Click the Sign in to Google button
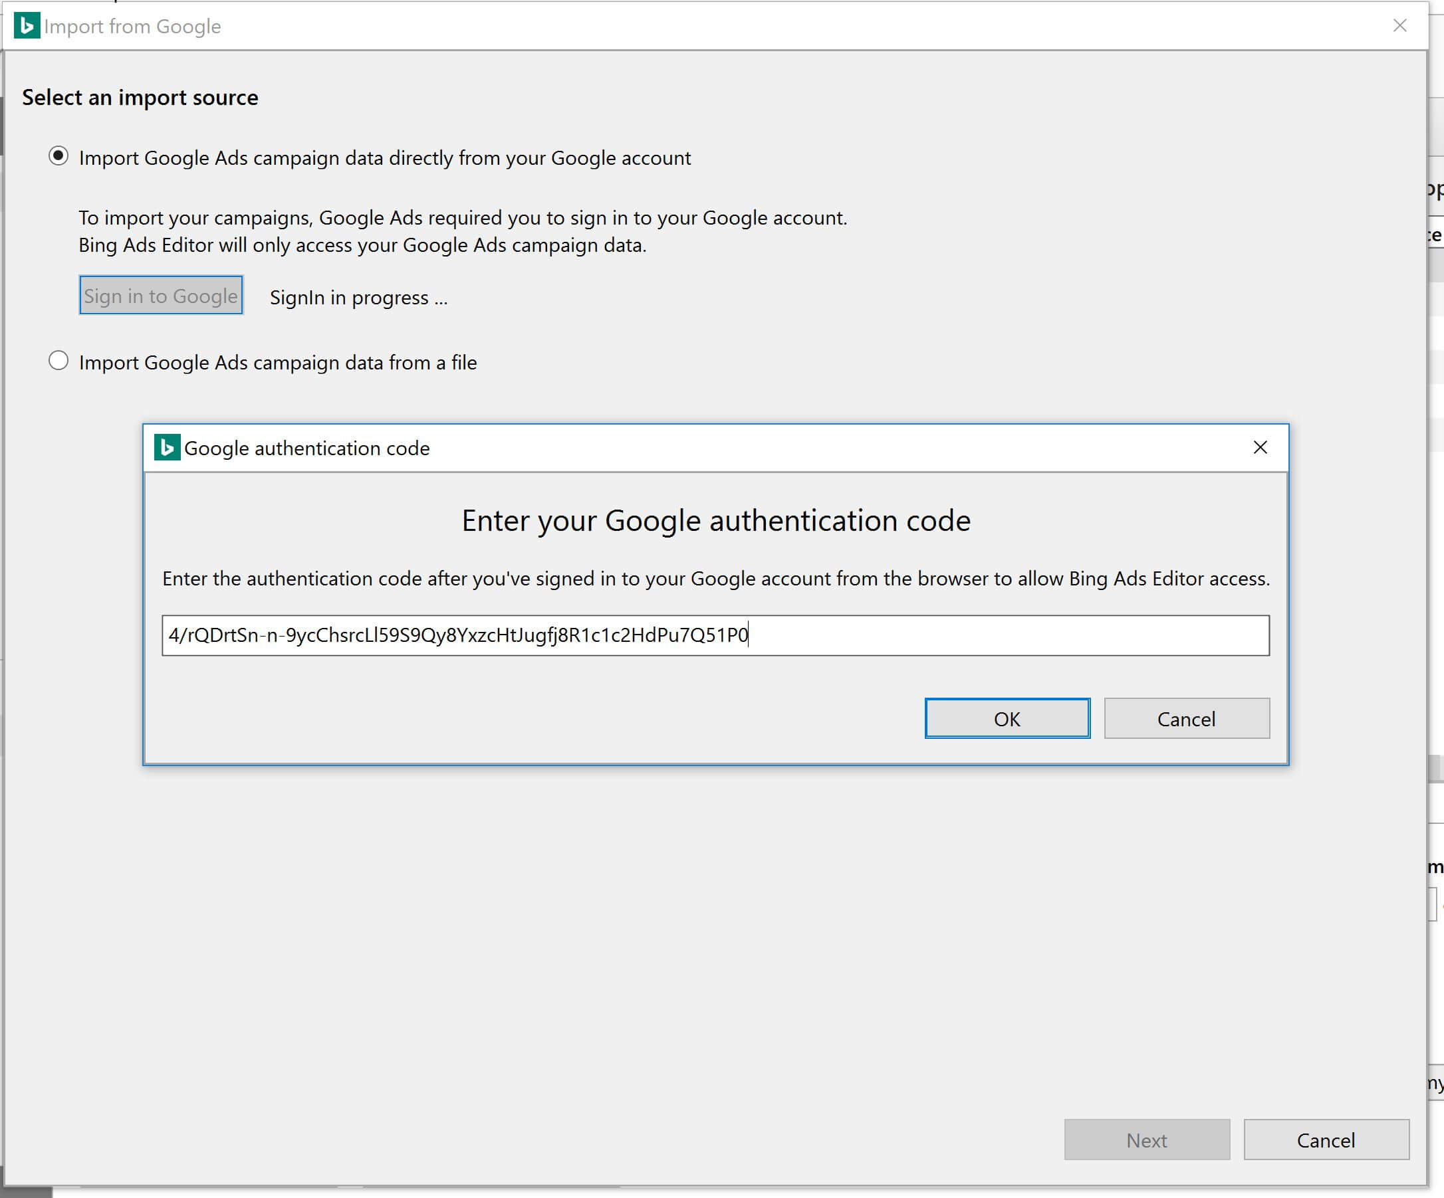The width and height of the screenshot is (1444, 1198). click(161, 296)
